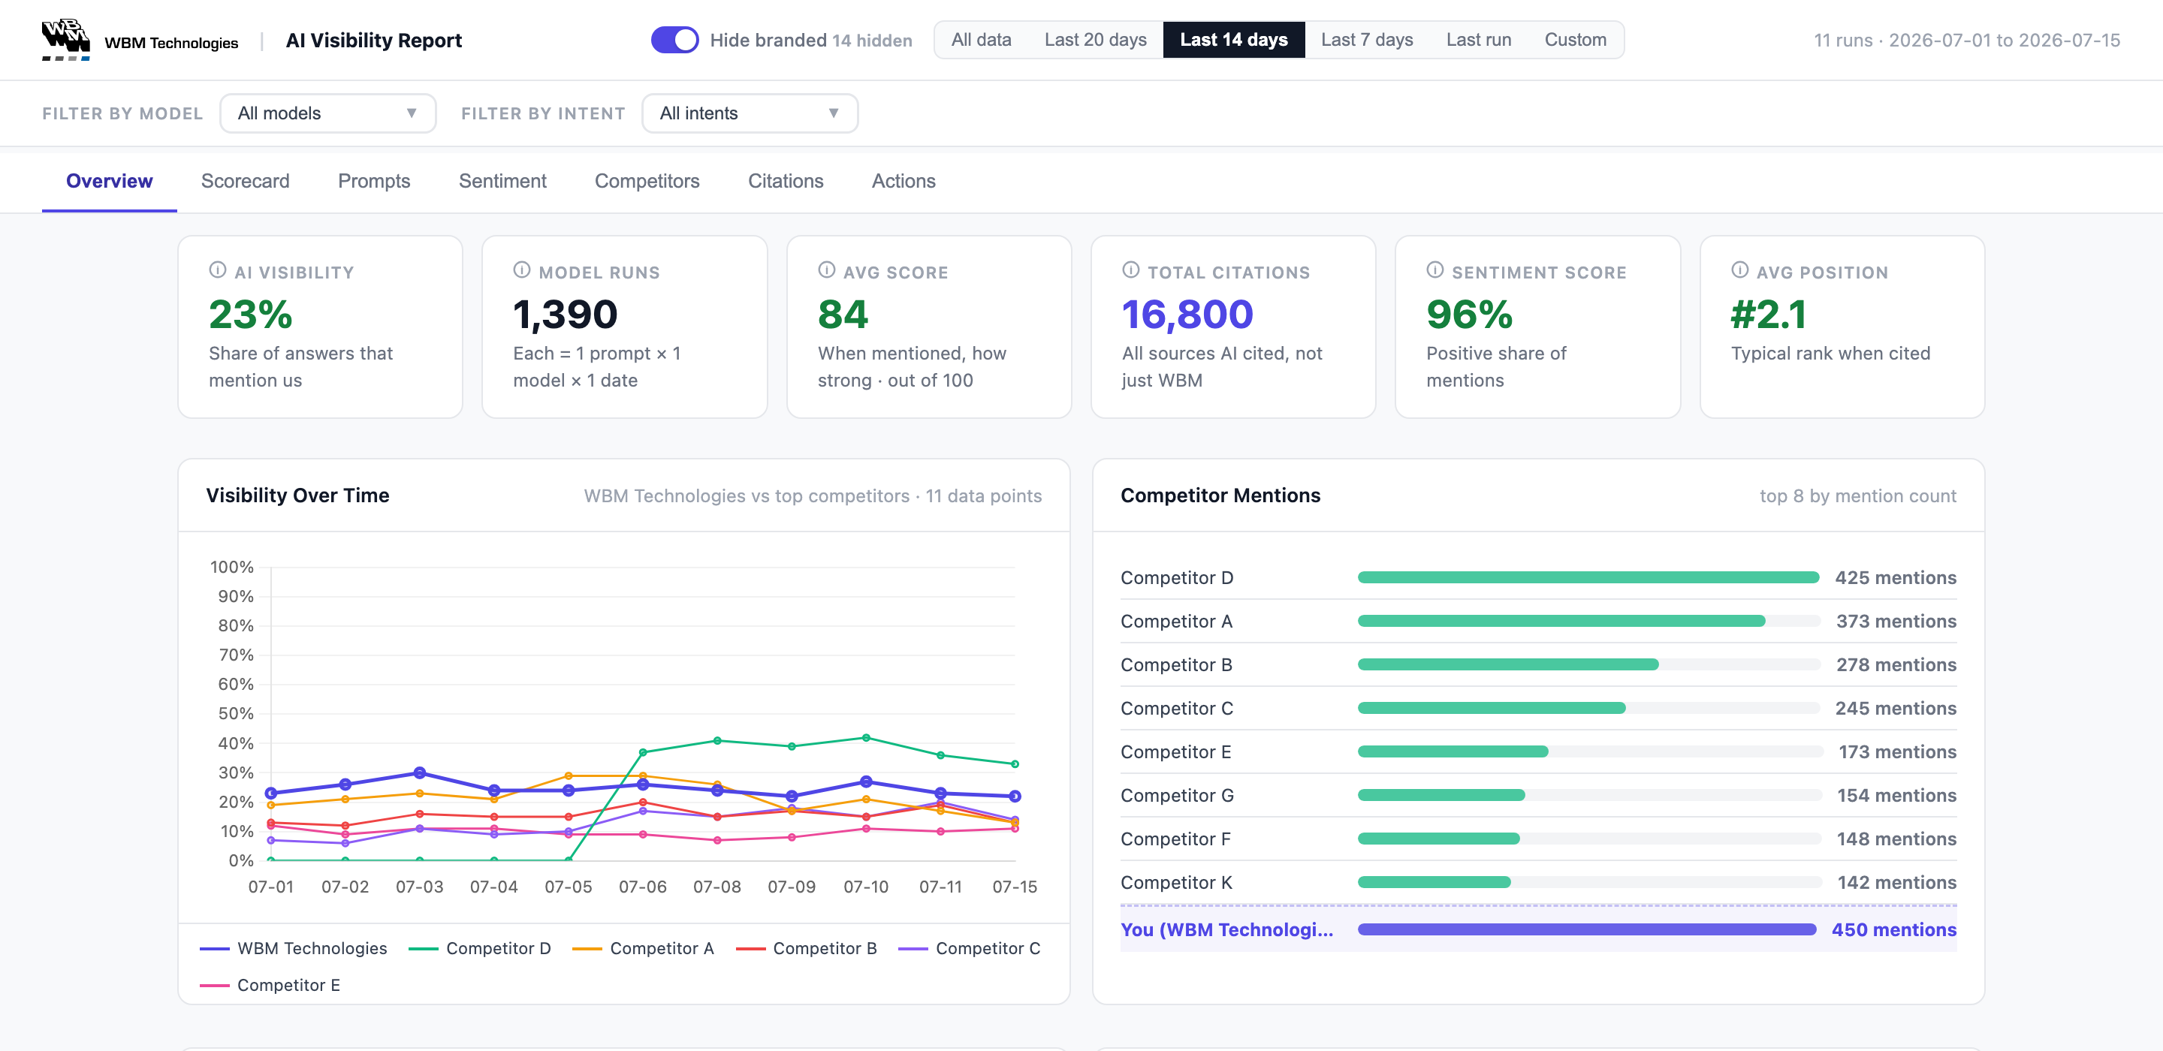Open the Prompts tab
2163x1051 pixels.
[374, 182]
